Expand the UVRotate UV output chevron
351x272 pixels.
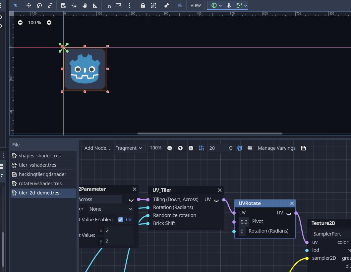pyautogui.click(x=289, y=214)
